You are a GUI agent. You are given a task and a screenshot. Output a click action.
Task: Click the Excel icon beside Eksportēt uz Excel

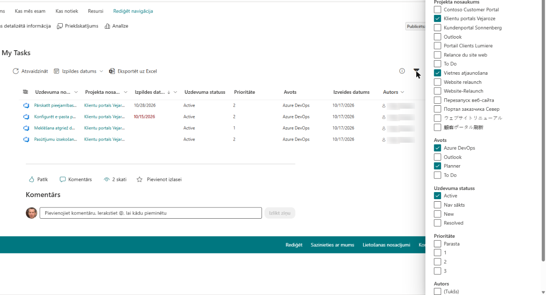point(112,71)
